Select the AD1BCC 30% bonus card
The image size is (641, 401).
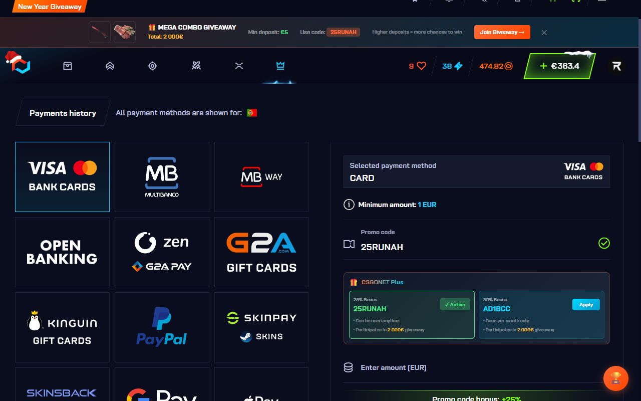pos(541,315)
